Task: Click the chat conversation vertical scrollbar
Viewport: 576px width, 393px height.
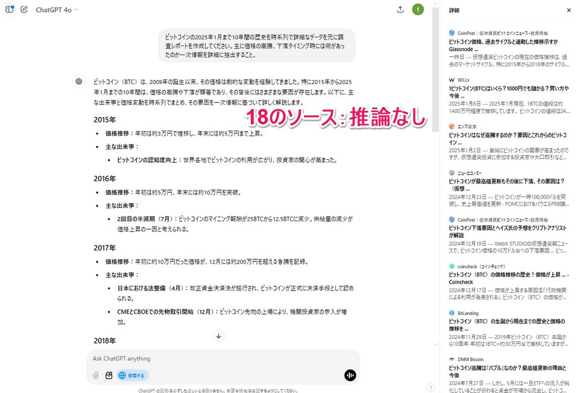Action: [435, 69]
